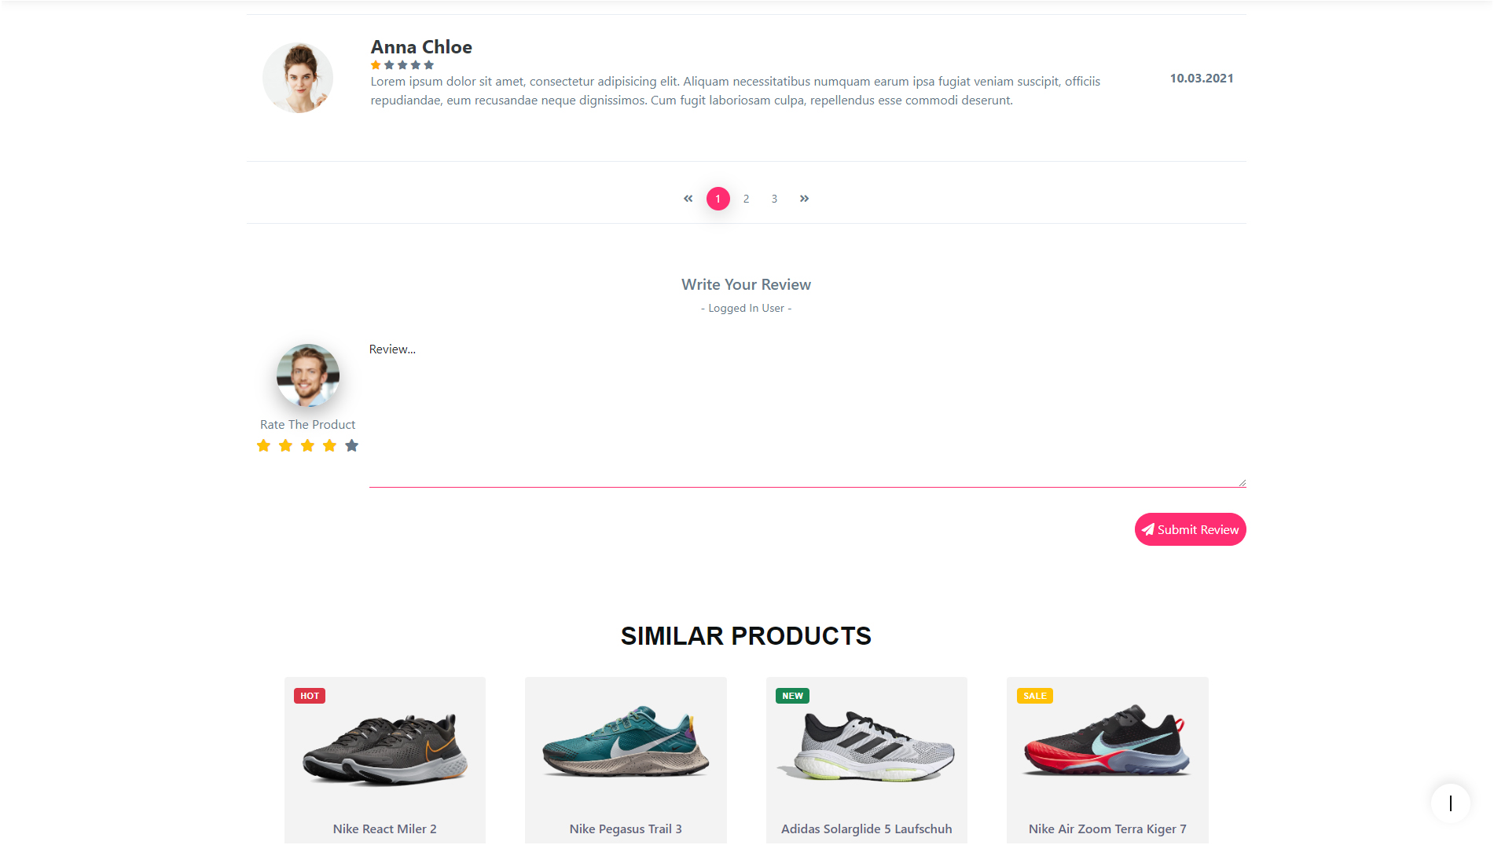Click the Nike React Miler 2 title

[x=384, y=829]
